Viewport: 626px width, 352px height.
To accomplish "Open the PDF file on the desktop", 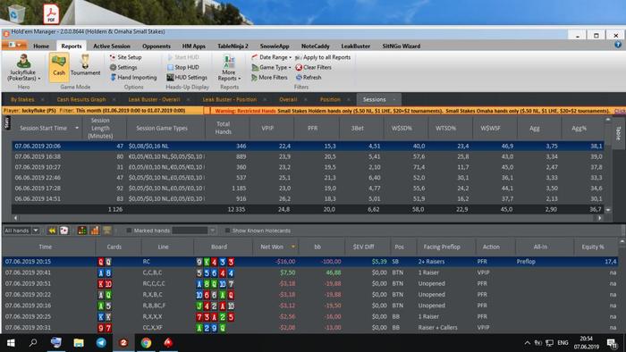I will pyautogui.click(x=51, y=13).
